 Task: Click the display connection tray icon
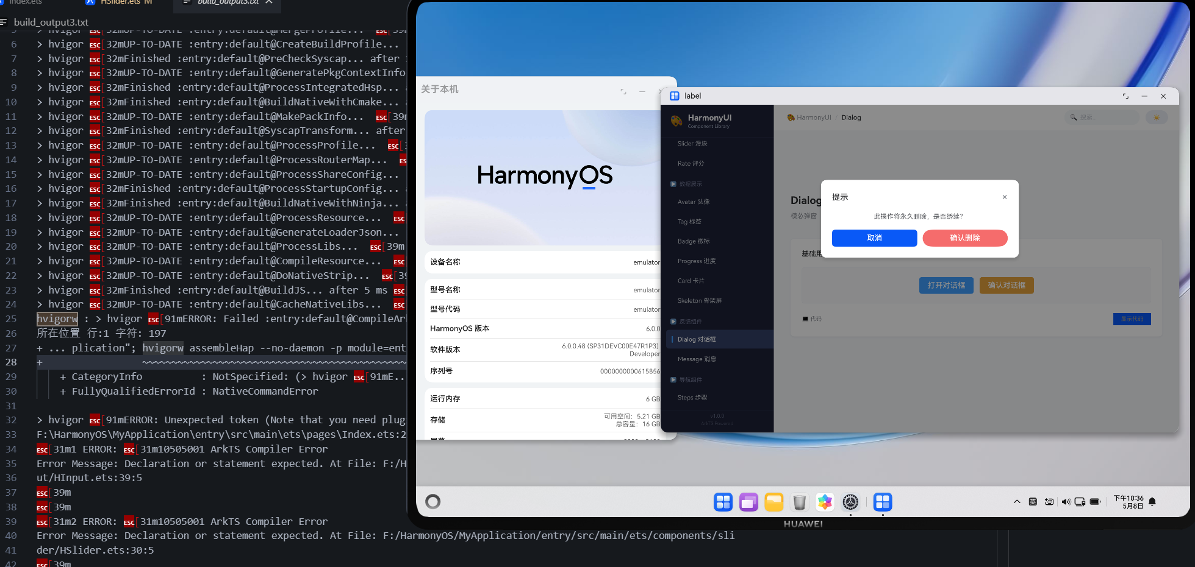click(x=1080, y=502)
